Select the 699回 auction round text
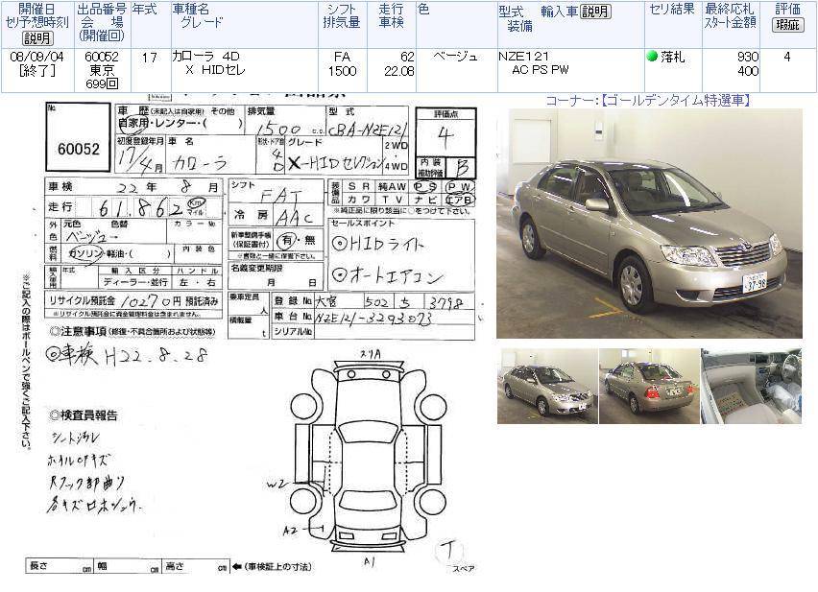The width and height of the screenshot is (818, 592). pyautogui.click(x=102, y=83)
